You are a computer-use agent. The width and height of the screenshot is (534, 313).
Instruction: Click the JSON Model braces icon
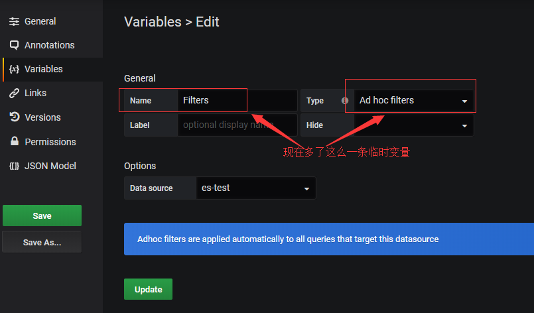14,166
